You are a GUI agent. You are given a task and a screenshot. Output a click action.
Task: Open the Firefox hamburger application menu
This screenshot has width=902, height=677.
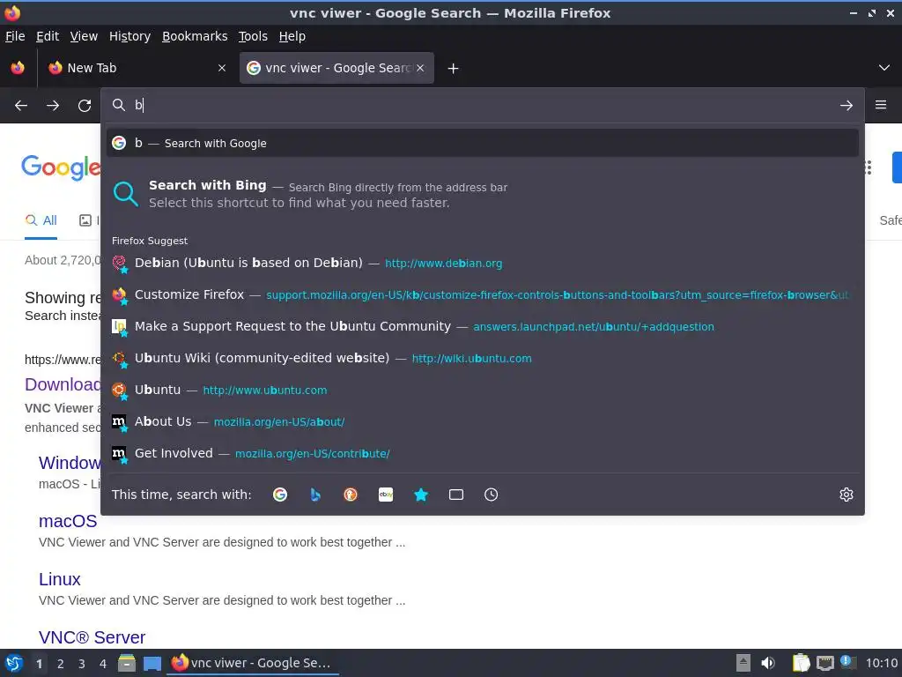point(881,105)
